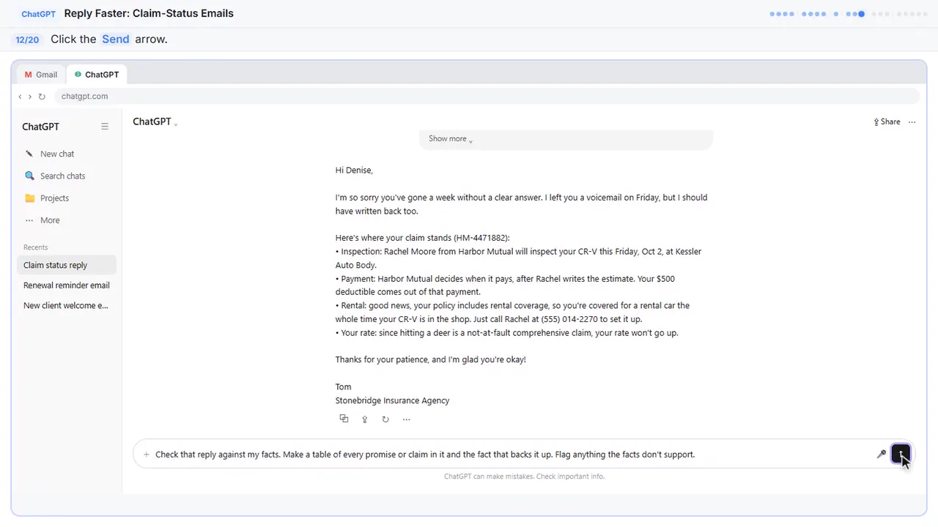Reload the page with the refresh icon

pos(42,97)
